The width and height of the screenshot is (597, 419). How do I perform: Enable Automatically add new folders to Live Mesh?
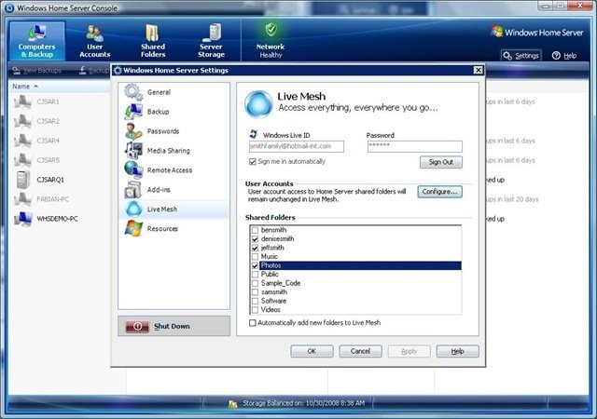click(x=253, y=323)
